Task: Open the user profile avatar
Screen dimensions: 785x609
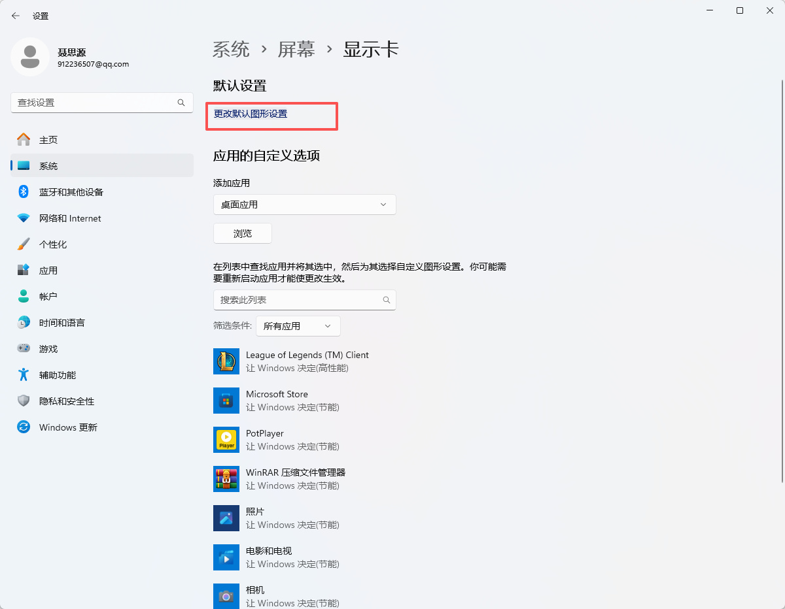Action: click(x=30, y=57)
